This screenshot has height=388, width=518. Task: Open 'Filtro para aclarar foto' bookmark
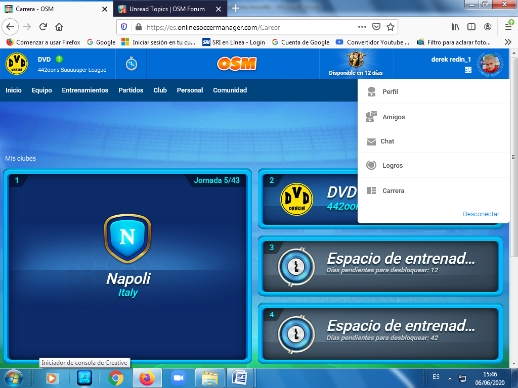tap(454, 42)
